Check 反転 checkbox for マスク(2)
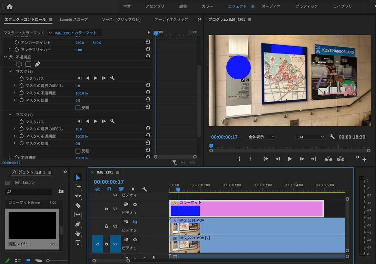This screenshot has height=264, width=376. click(x=78, y=151)
